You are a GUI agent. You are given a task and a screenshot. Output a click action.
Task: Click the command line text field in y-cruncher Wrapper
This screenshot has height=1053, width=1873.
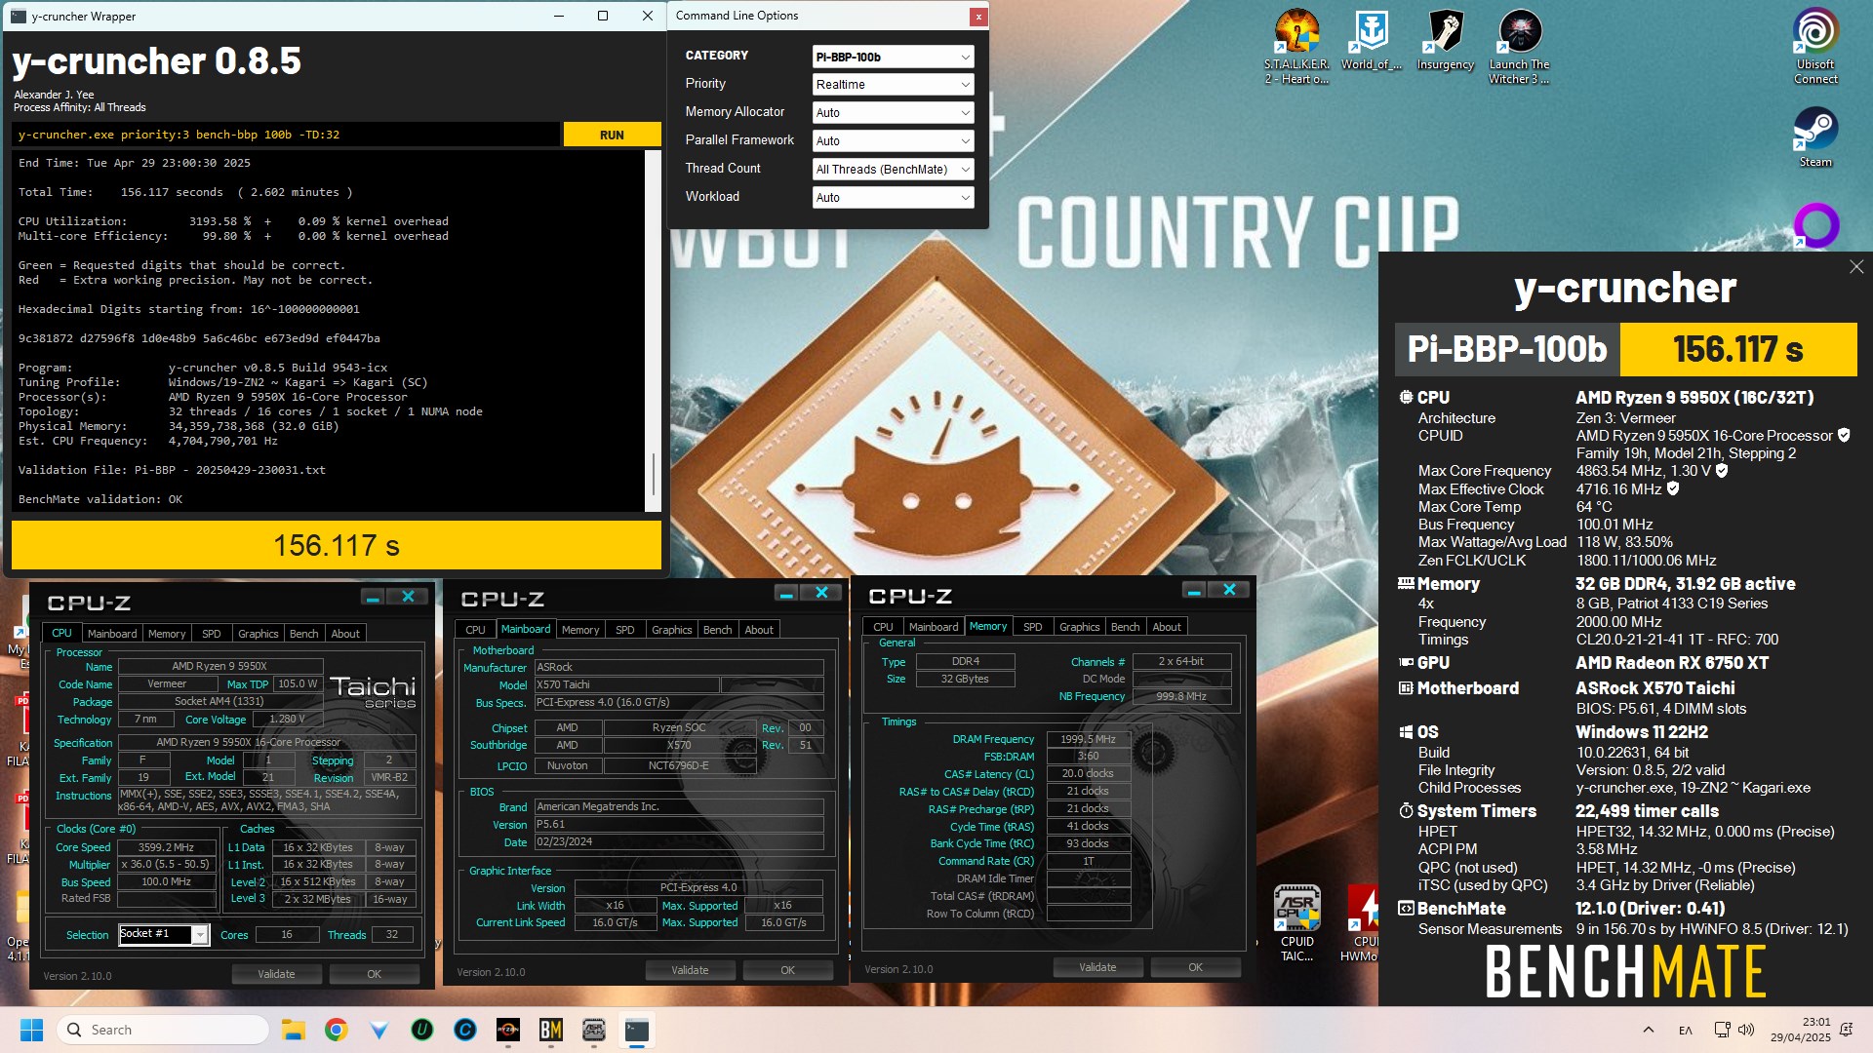click(x=287, y=135)
